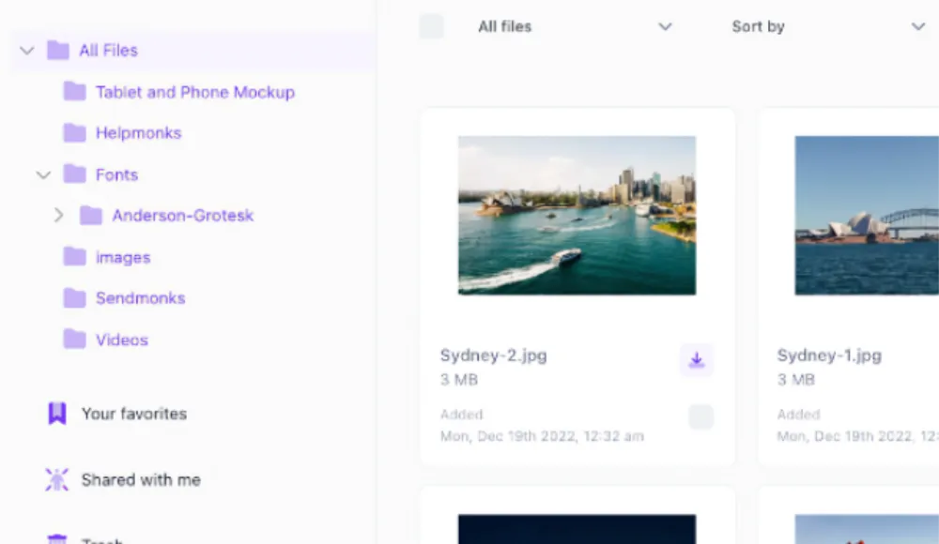Click the Videos folder icon

75,340
